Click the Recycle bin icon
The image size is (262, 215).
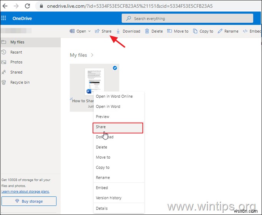4,82
